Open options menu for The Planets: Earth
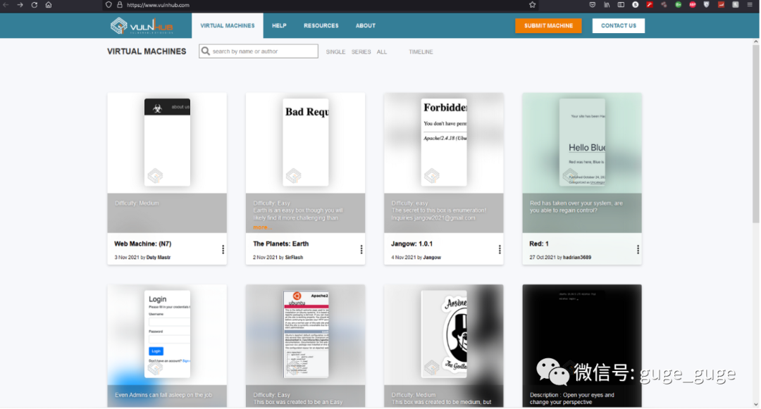Image resolution: width=761 pixels, height=409 pixels. click(361, 250)
